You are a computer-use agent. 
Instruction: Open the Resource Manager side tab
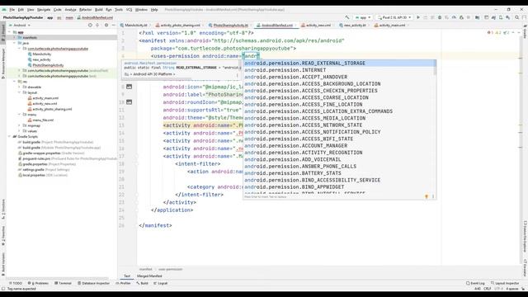click(3, 63)
